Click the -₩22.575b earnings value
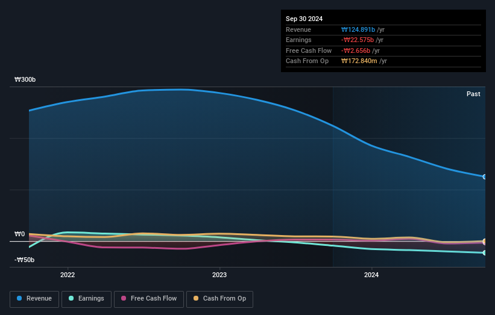 (358, 40)
